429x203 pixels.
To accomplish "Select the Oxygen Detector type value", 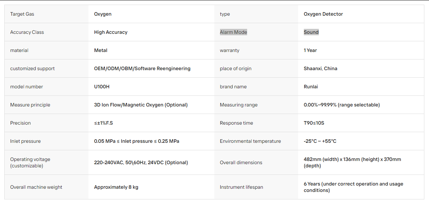I will [323, 14].
